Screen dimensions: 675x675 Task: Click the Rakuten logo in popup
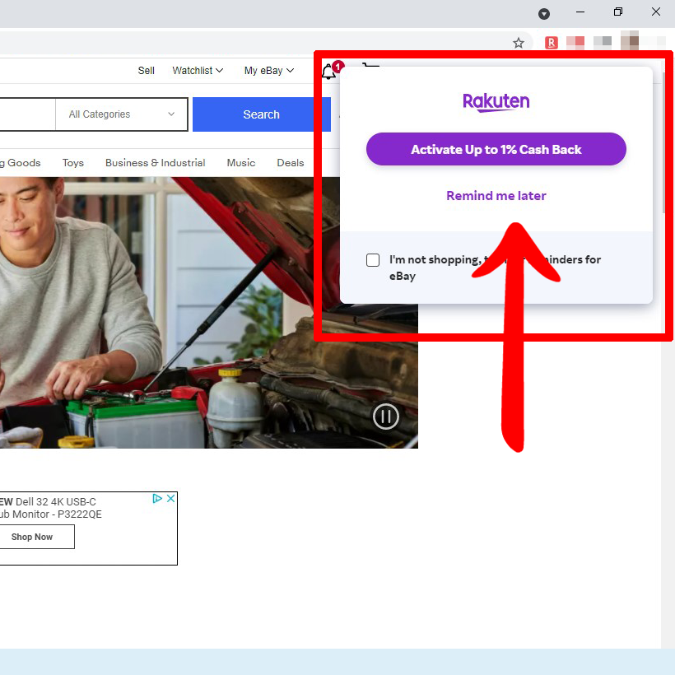pyautogui.click(x=496, y=102)
